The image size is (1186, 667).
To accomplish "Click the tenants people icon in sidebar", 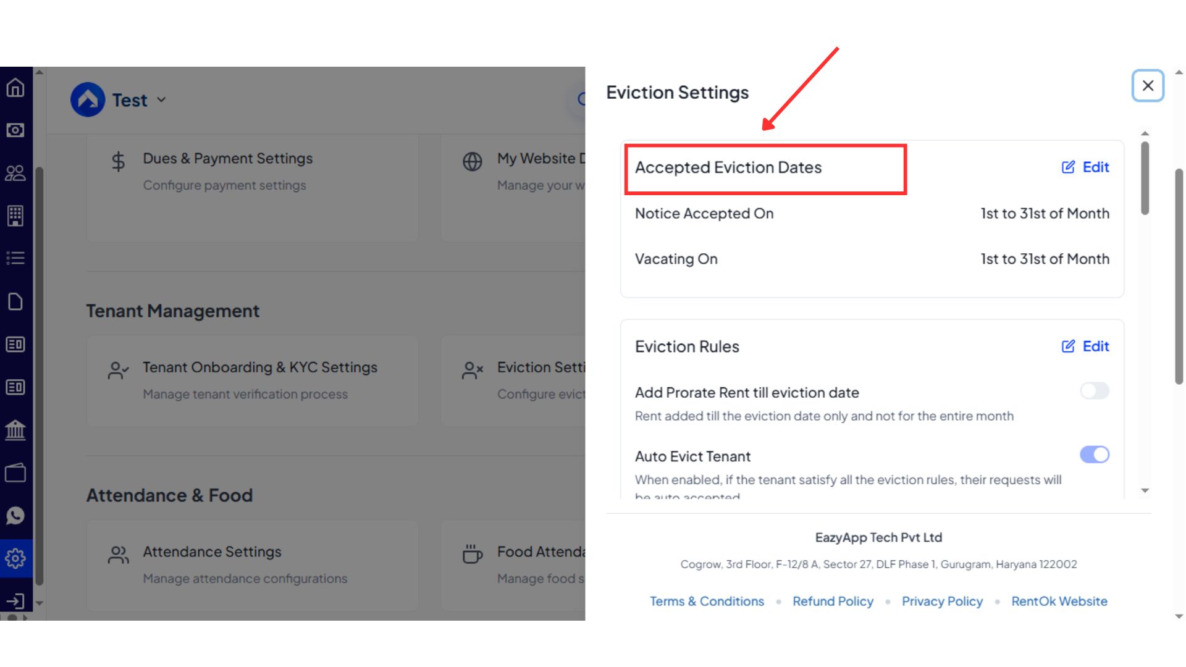I will pyautogui.click(x=15, y=173).
